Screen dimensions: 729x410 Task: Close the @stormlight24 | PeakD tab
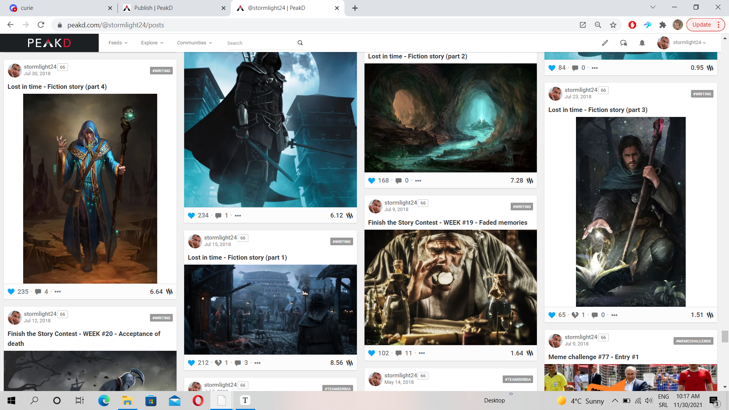tap(337, 8)
